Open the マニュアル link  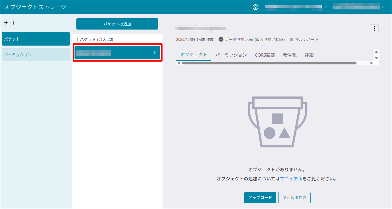(x=291, y=179)
